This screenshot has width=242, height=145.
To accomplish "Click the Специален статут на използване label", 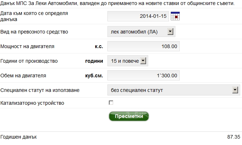I will pyautogui.click(x=40, y=90).
